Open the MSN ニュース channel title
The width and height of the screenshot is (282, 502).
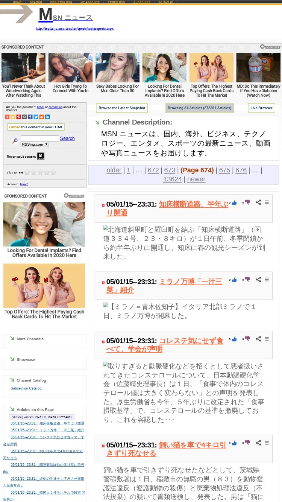(65, 15)
